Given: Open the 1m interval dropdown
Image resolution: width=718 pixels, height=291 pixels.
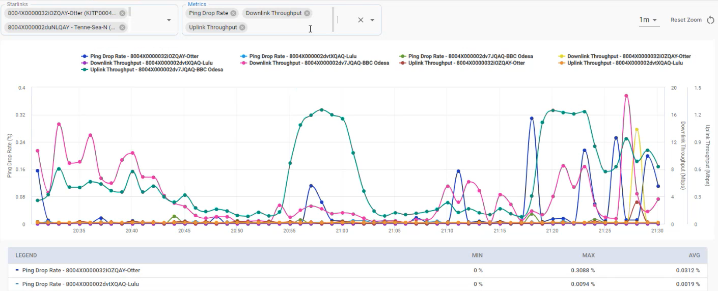Looking at the screenshot, I should click(648, 20).
